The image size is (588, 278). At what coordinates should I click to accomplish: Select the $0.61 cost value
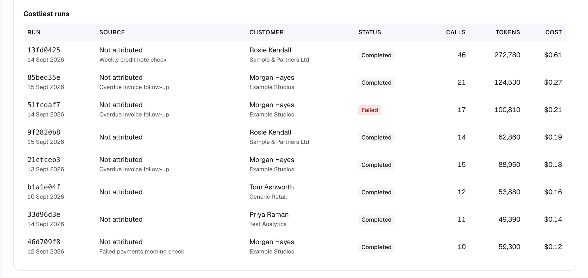click(x=553, y=55)
